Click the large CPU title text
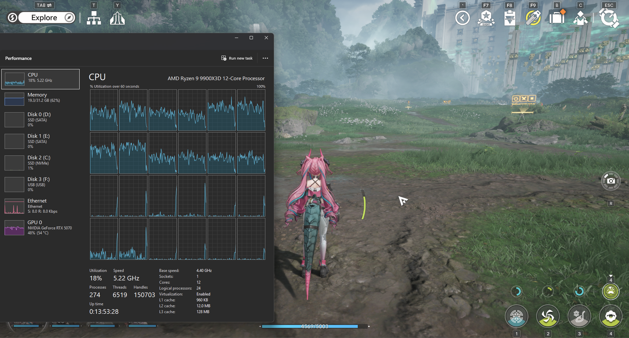The width and height of the screenshot is (629, 338). tap(97, 77)
